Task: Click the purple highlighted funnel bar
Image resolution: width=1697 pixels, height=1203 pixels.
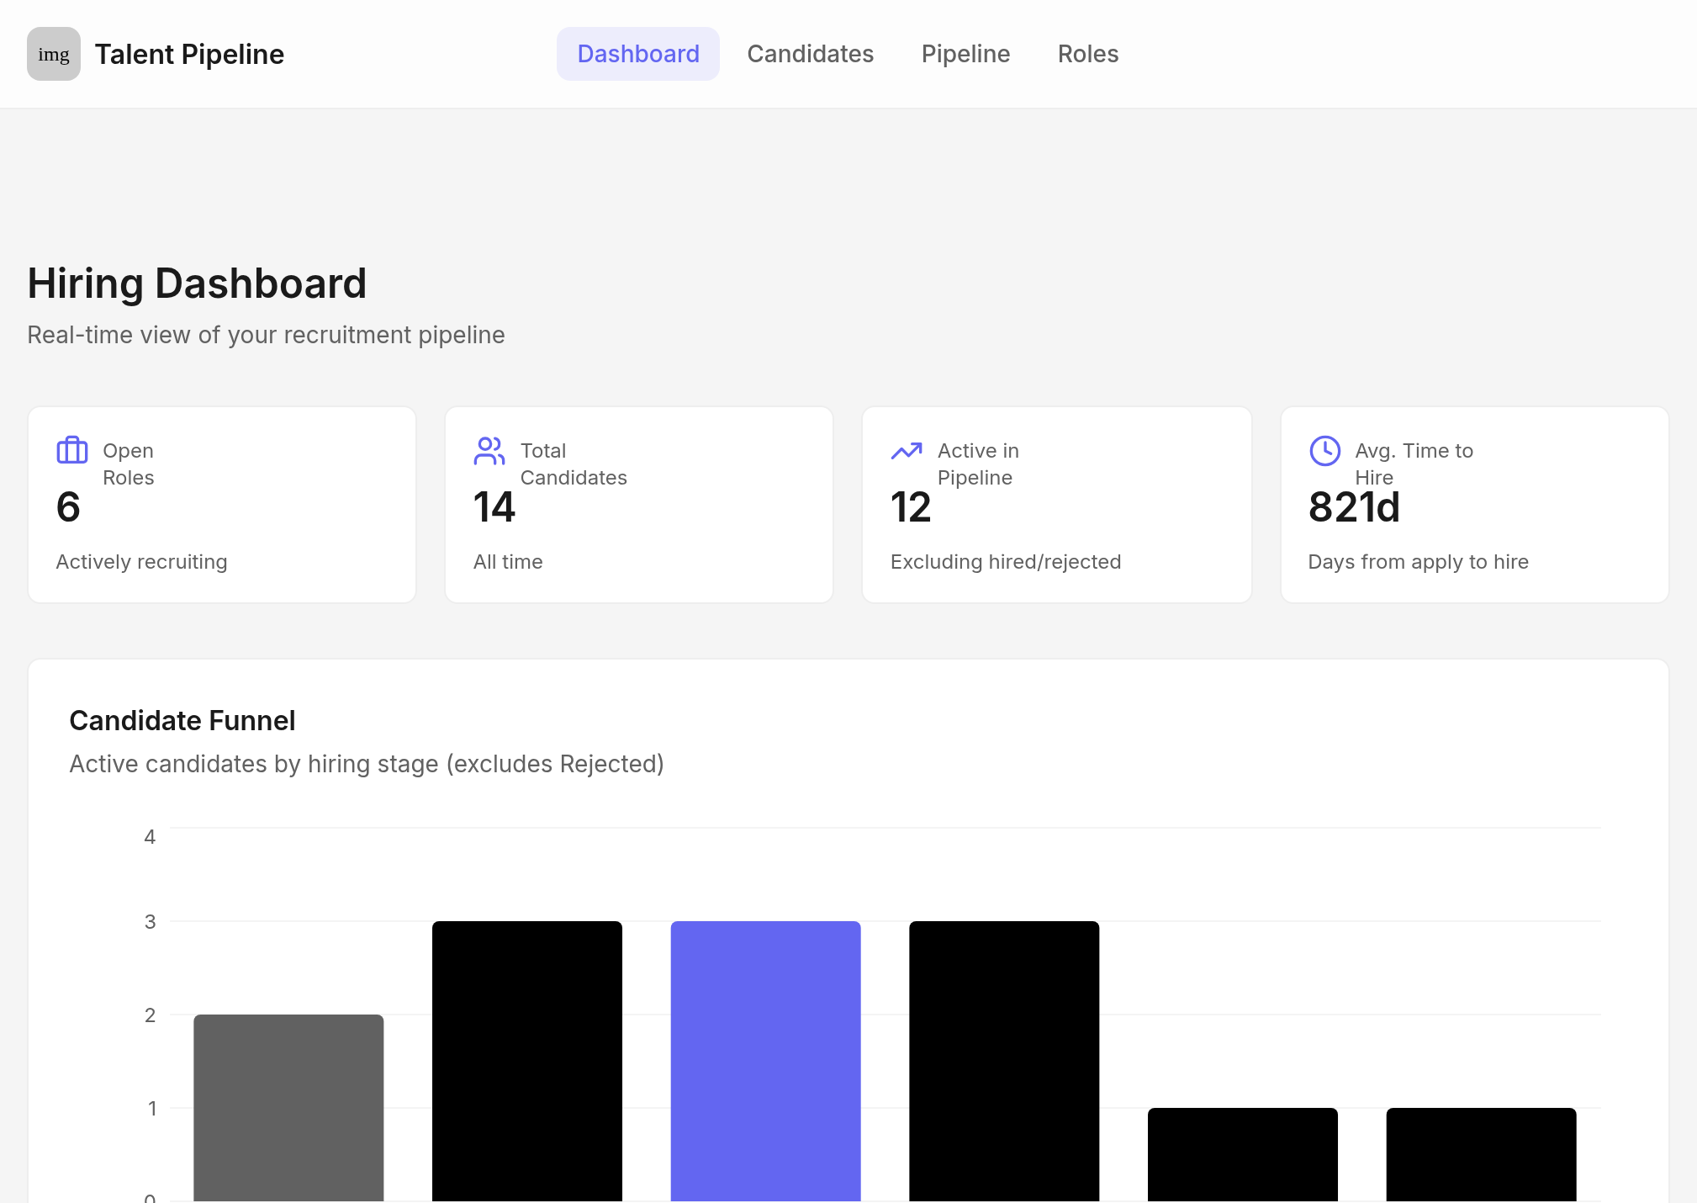Action: [x=765, y=1061]
